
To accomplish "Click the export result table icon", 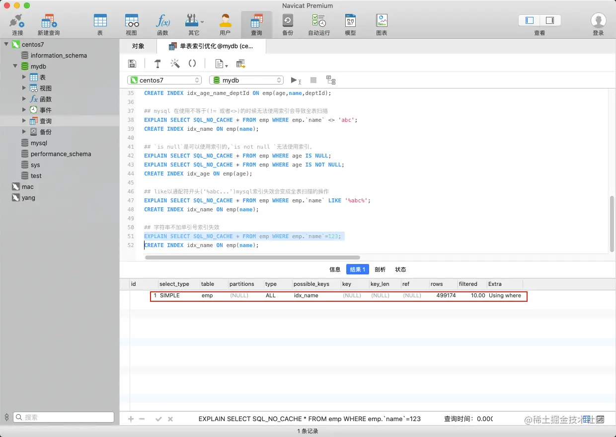I will pos(241,64).
